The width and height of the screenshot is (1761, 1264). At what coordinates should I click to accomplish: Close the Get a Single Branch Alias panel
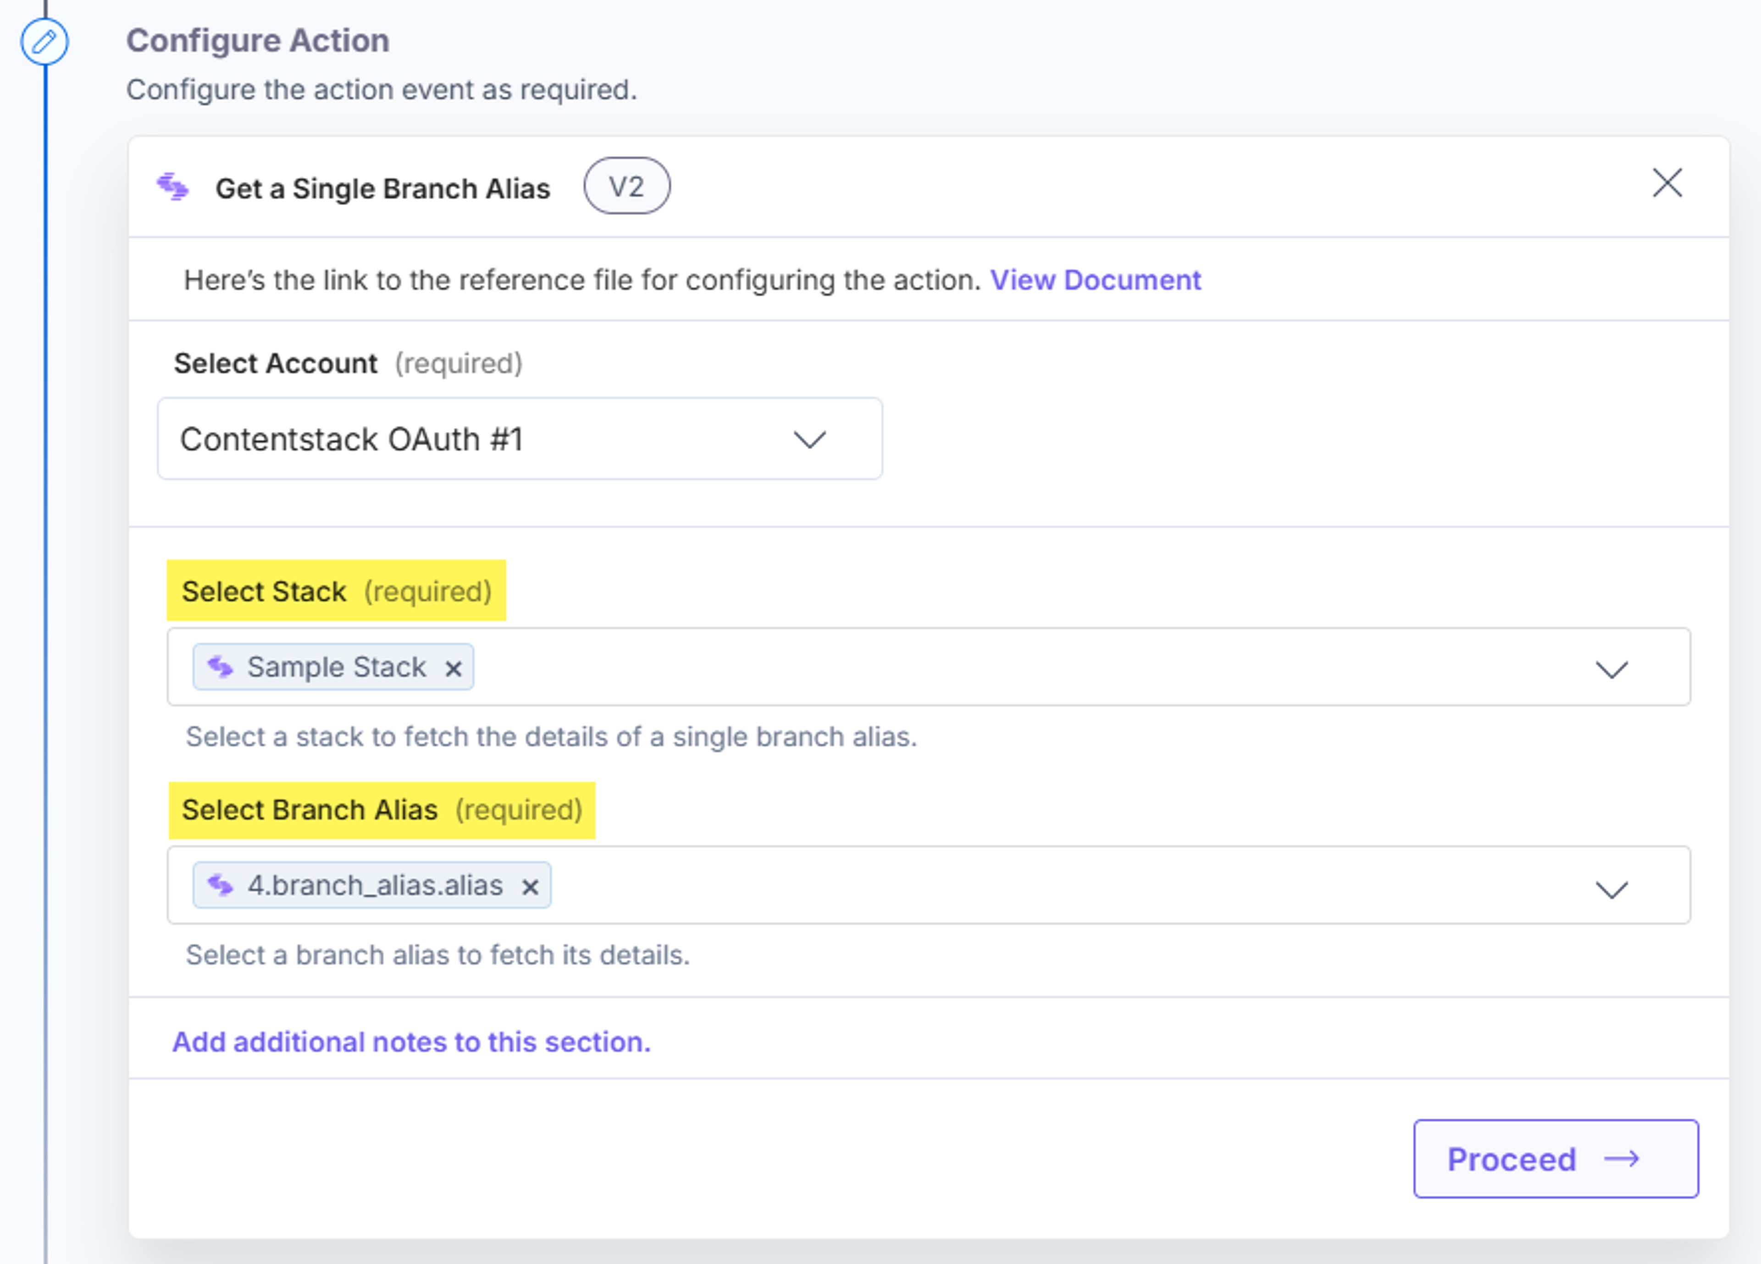[1667, 184]
